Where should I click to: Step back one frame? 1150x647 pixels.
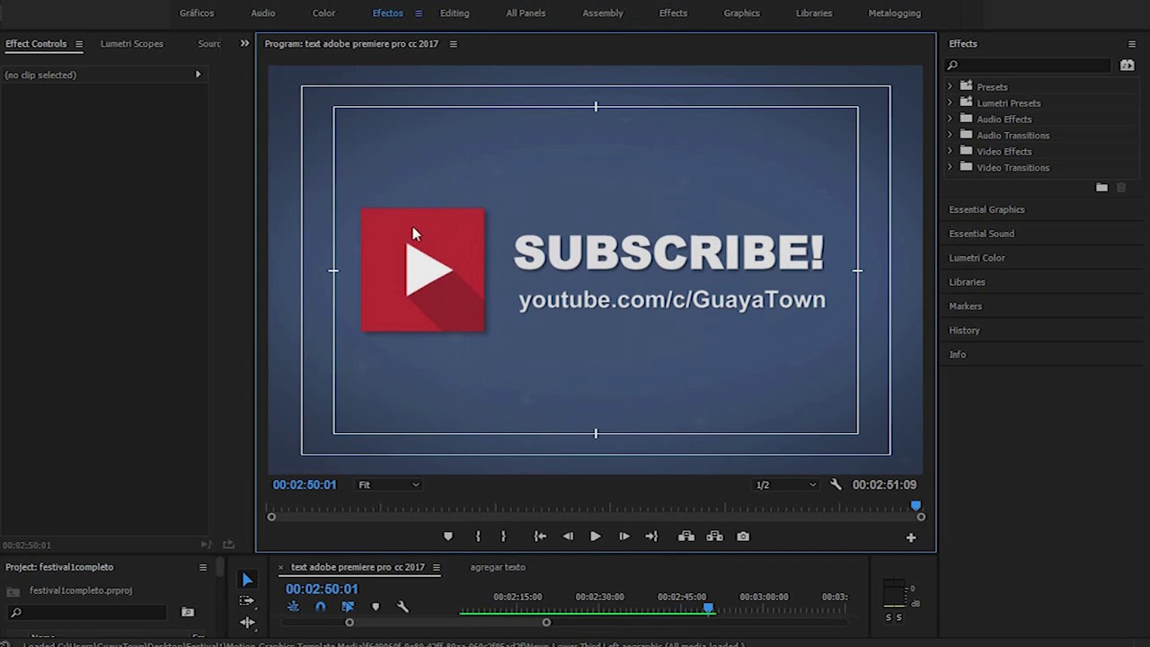pos(568,536)
